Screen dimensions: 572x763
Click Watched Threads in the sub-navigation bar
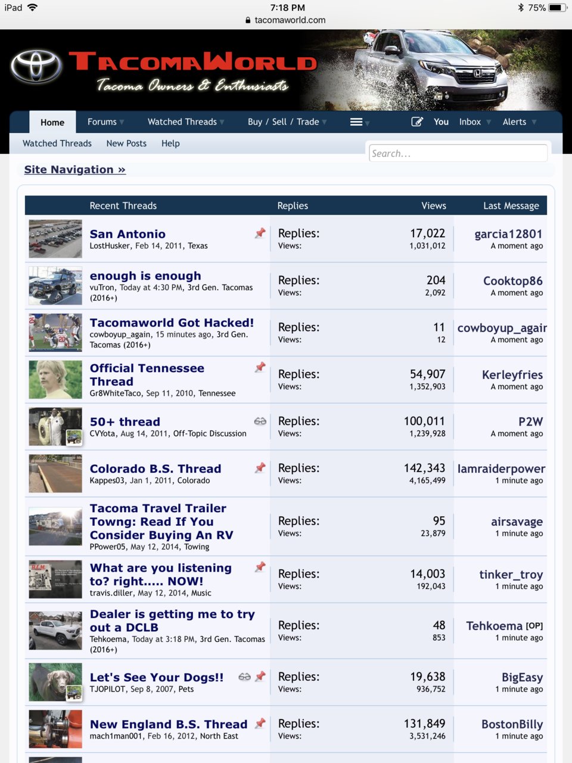[x=57, y=143]
